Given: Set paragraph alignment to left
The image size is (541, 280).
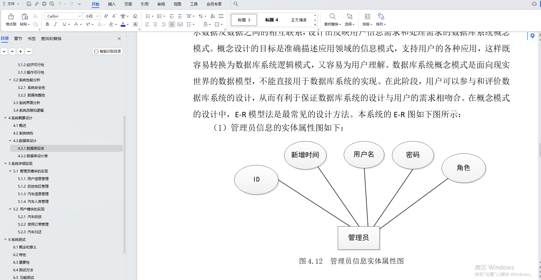Looking at the screenshot, I should click(x=147, y=24).
